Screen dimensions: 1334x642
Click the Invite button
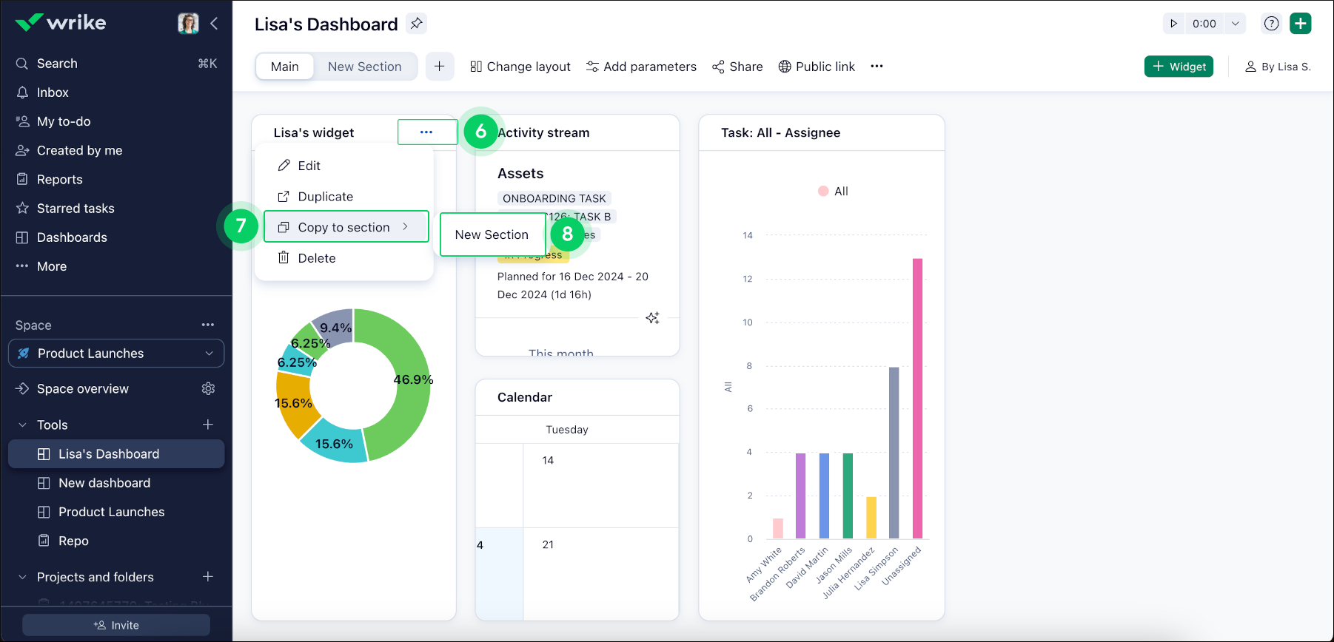116,625
